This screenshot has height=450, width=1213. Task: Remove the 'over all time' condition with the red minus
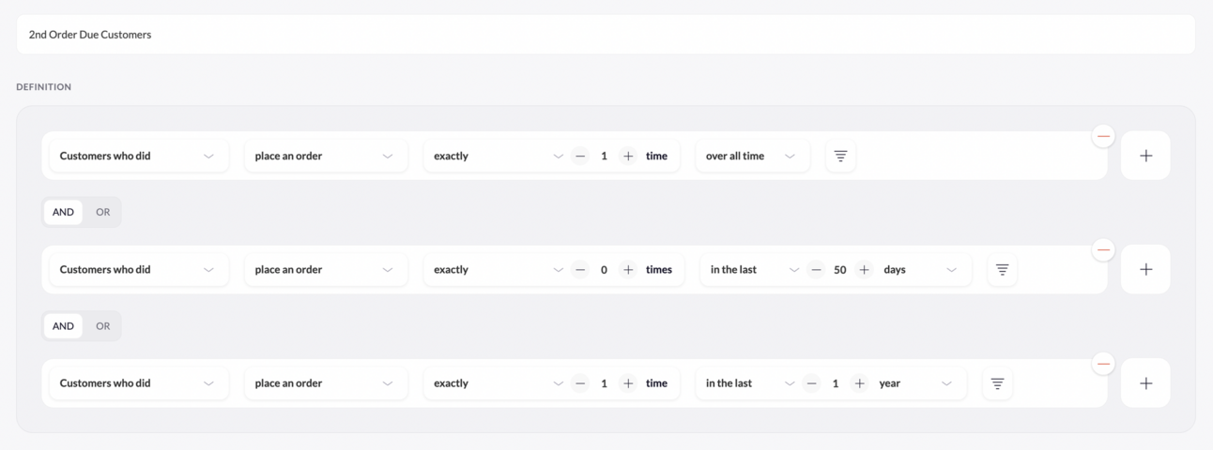(1103, 136)
